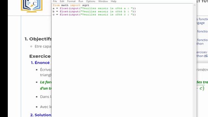Open the Window menu
Image resolution: width=208 pixels, height=117 pixels.
pos(103,1)
